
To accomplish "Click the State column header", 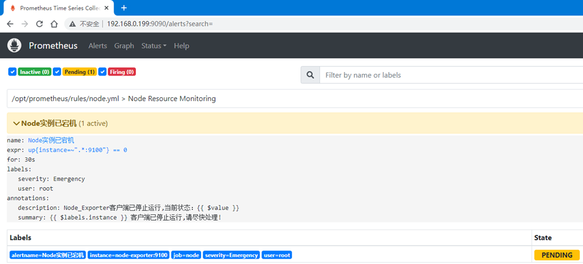I will pos(543,238).
